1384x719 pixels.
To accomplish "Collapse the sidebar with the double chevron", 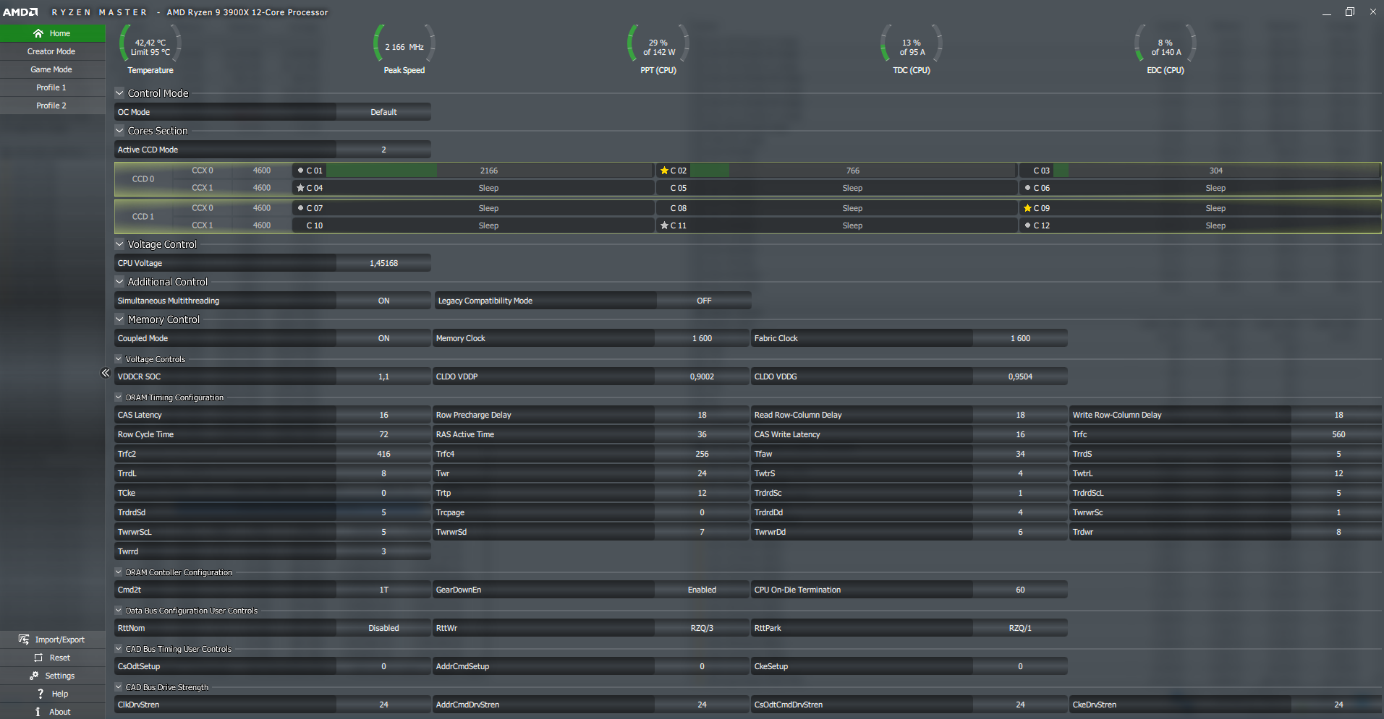I will (106, 373).
